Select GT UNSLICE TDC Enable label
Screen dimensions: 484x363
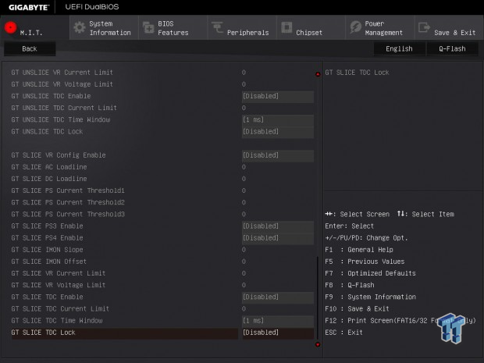[51, 96]
